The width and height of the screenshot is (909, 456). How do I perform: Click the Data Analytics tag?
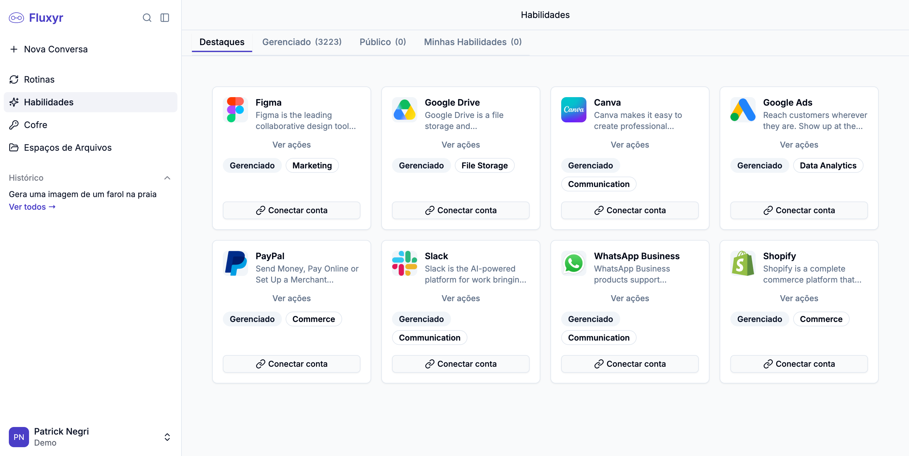point(828,165)
